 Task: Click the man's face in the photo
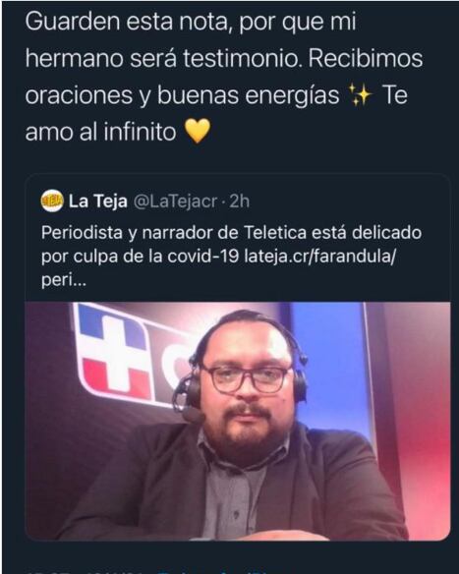[x=246, y=386]
